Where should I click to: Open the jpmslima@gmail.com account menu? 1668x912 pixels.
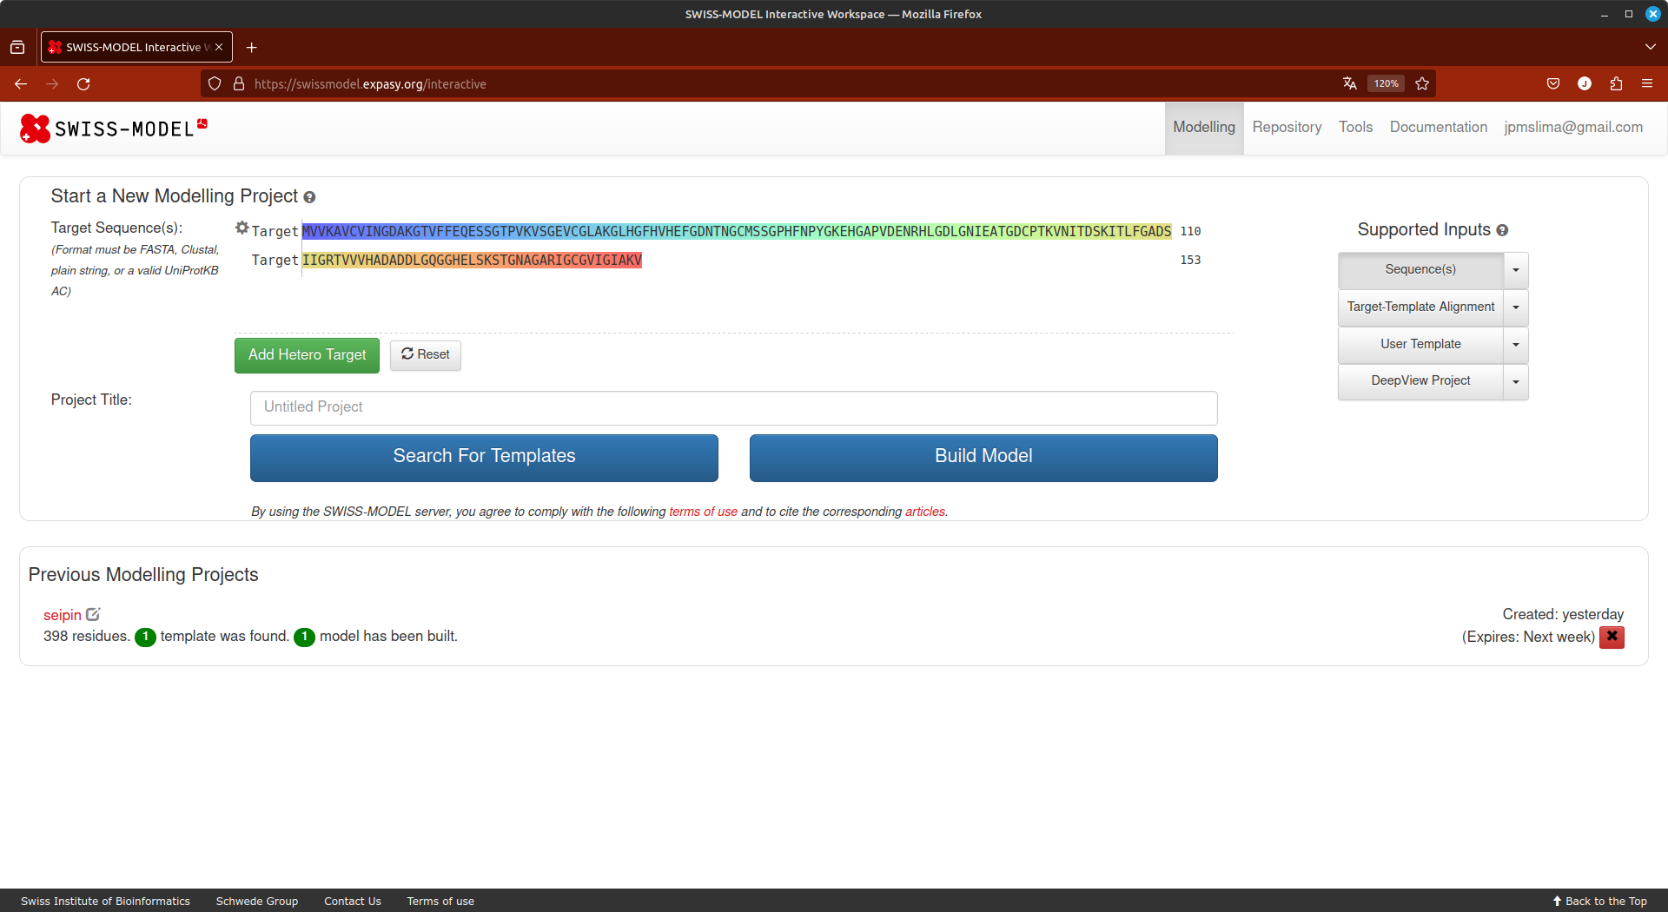coord(1573,128)
